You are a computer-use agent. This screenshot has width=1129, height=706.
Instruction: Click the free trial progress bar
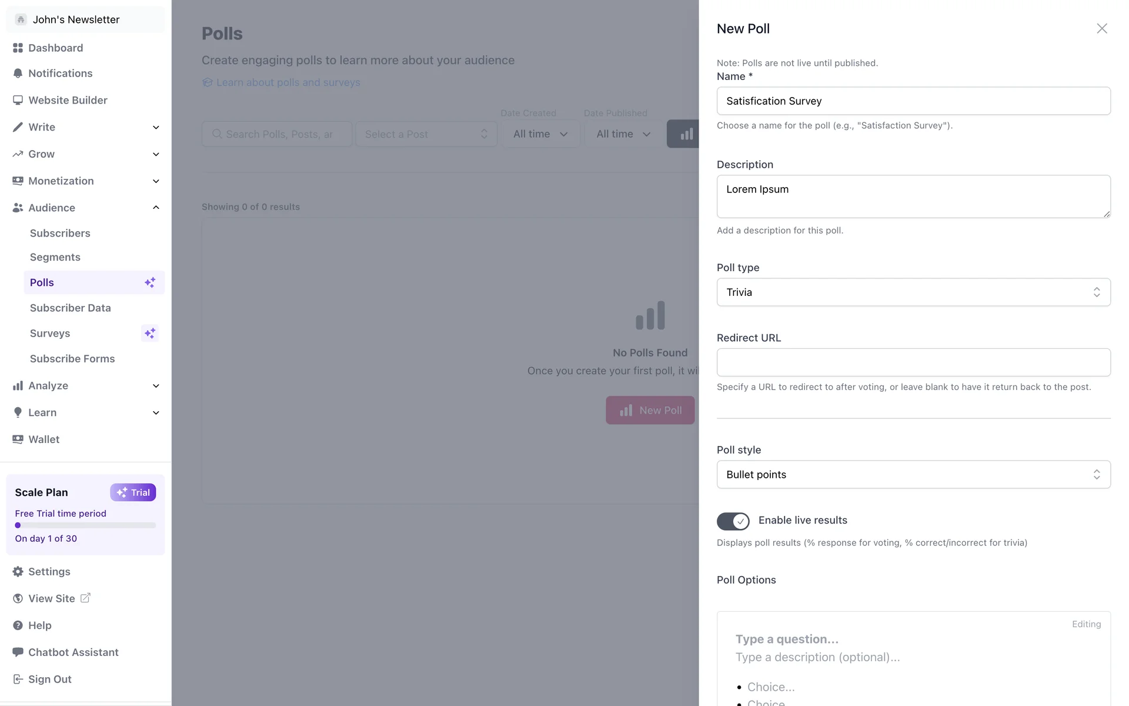(85, 525)
